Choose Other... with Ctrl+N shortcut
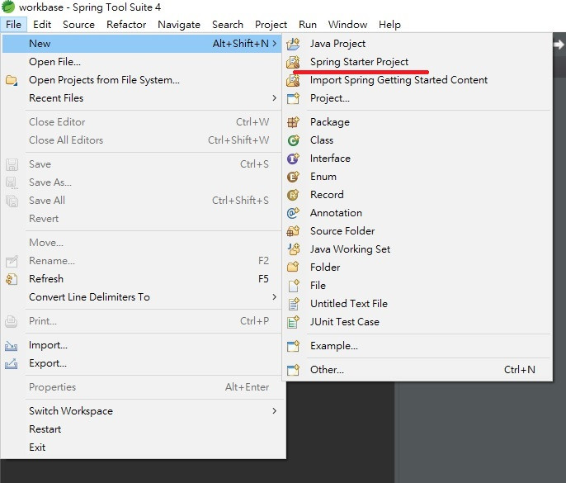Image resolution: width=566 pixels, height=483 pixels. [417, 370]
